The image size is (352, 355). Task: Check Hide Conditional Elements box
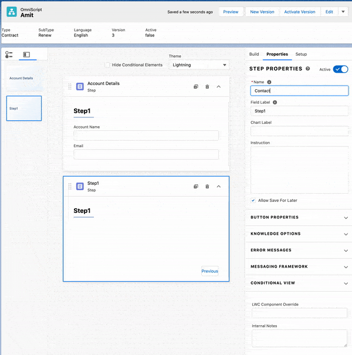pos(107,65)
